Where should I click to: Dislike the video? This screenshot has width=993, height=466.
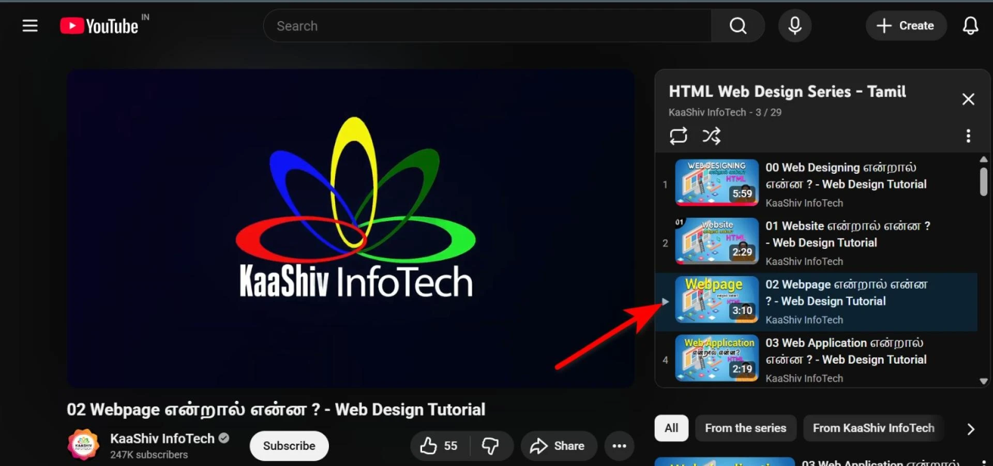click(x=490, y=446)
